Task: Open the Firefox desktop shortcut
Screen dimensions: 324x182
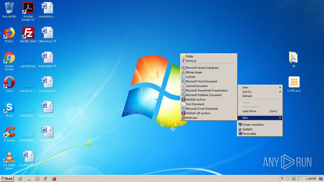Action: 9,35
